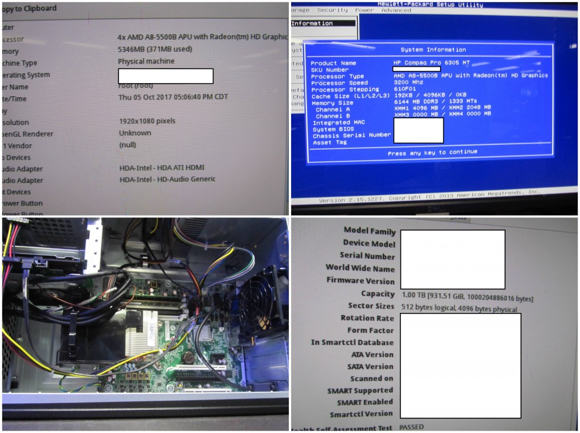
Task: Select the Firmware Version label
Action: pos(360,281)
